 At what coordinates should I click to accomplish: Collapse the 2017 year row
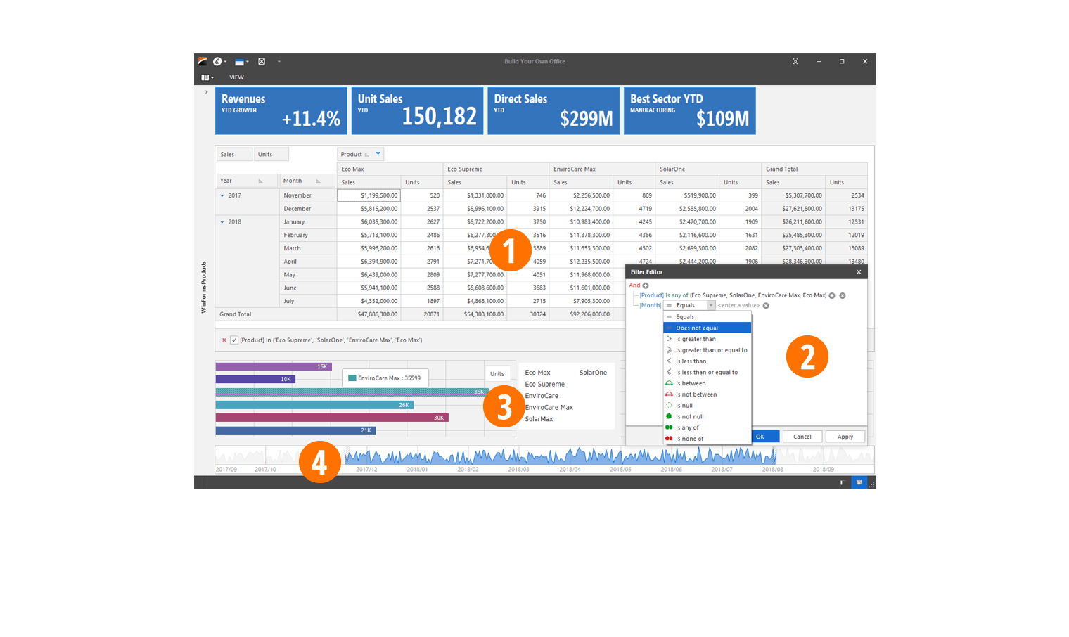pos(222,195)
